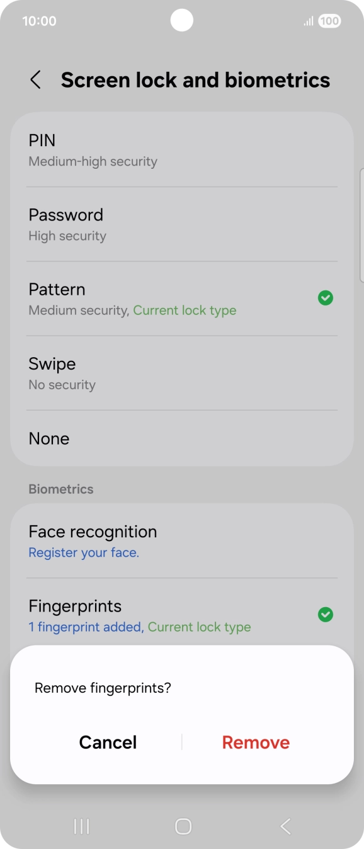
Task: Tap the green checkmark next to Pattern
Action: 326,298
